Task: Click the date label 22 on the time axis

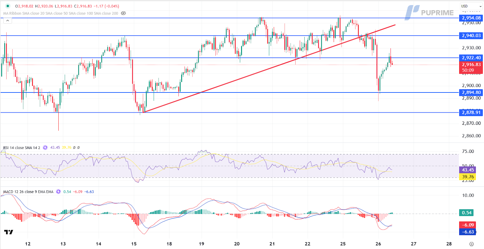Action: pos(307,244)
